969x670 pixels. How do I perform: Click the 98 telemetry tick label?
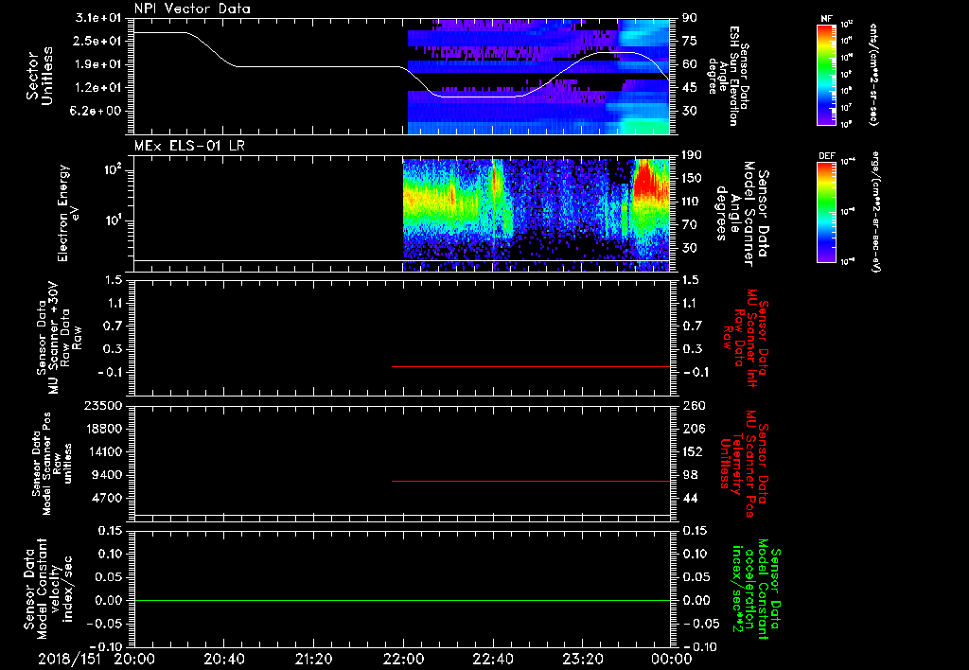689,475
